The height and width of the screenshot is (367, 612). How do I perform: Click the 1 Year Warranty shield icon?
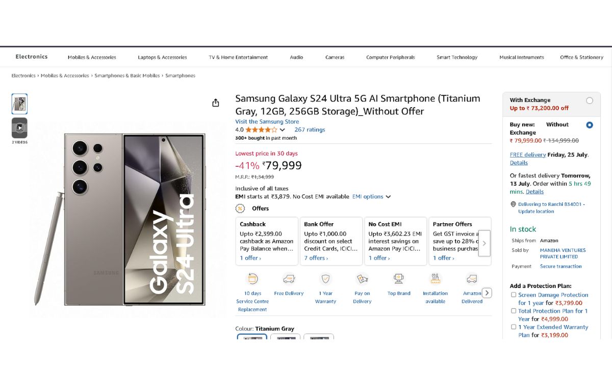tap(325, 279)
